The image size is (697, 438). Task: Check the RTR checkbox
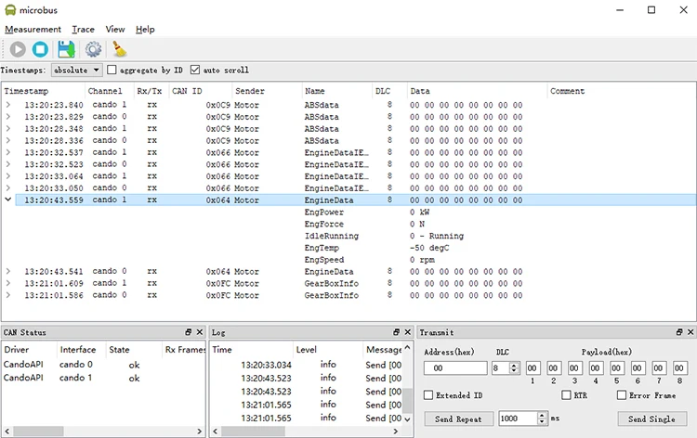click(x=566, y=395)
